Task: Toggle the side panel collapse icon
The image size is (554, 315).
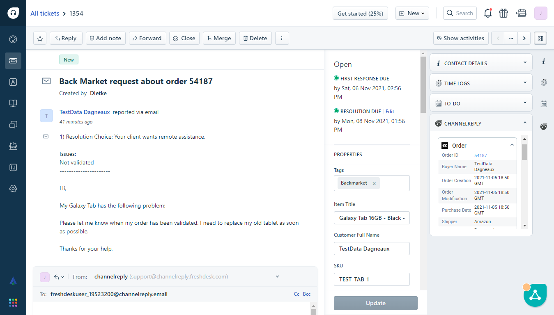Action: click(540, 38)
